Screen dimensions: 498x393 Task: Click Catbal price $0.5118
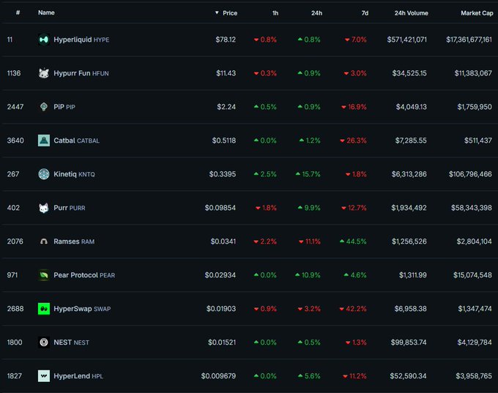click(224, 141)
